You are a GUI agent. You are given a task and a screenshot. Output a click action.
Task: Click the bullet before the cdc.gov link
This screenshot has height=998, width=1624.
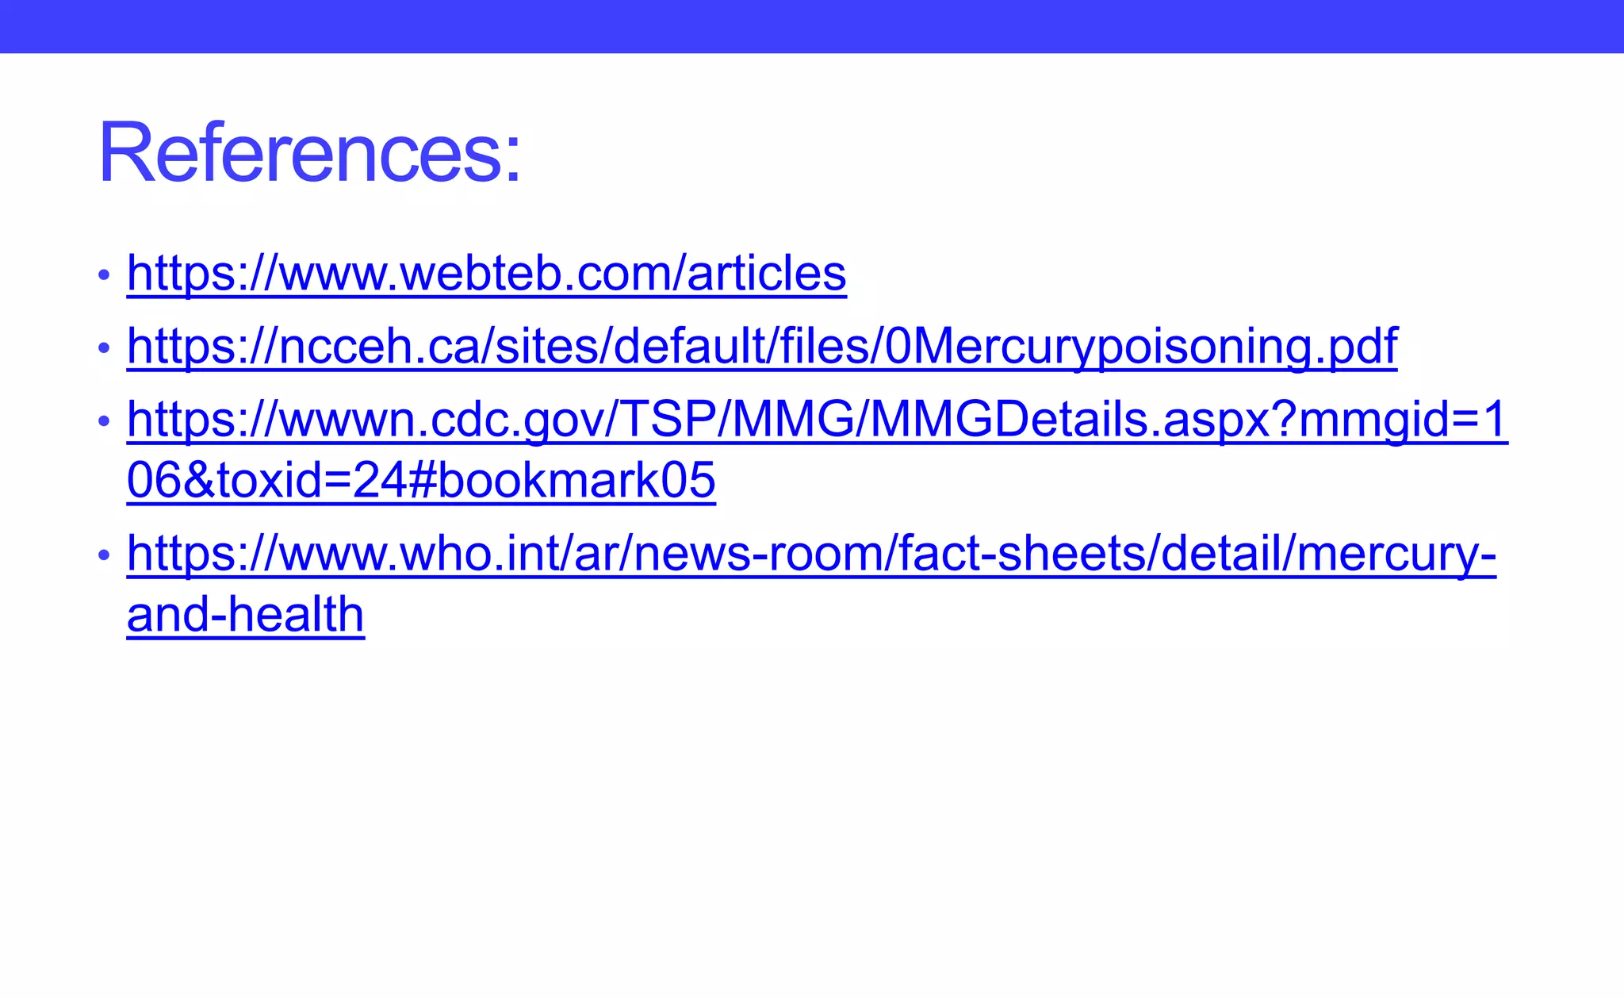(104, 421)
